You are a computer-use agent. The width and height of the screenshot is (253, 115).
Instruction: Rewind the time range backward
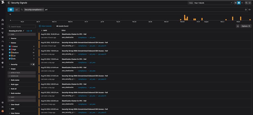pyautogui.click(x=236, y=3)
